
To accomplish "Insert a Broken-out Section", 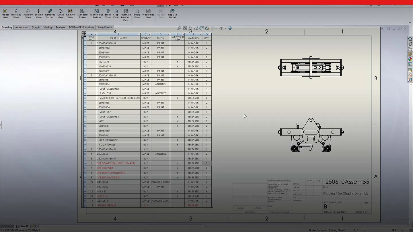I will coord(96,13).
